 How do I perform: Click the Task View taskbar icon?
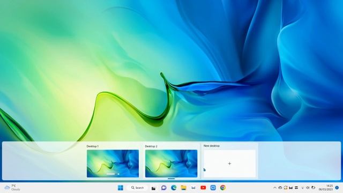pyautogui.click(x=154, y=188)
